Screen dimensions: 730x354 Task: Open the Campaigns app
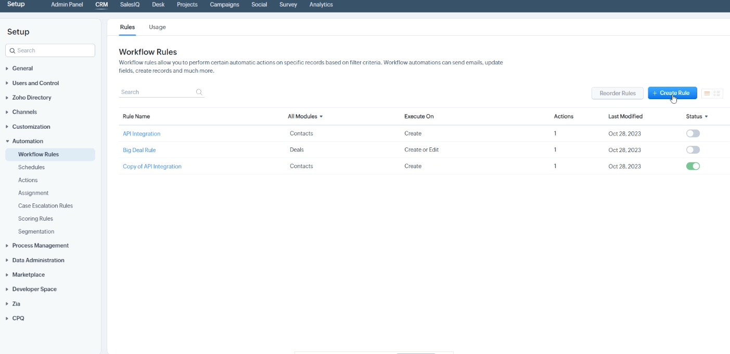point(224,5)
